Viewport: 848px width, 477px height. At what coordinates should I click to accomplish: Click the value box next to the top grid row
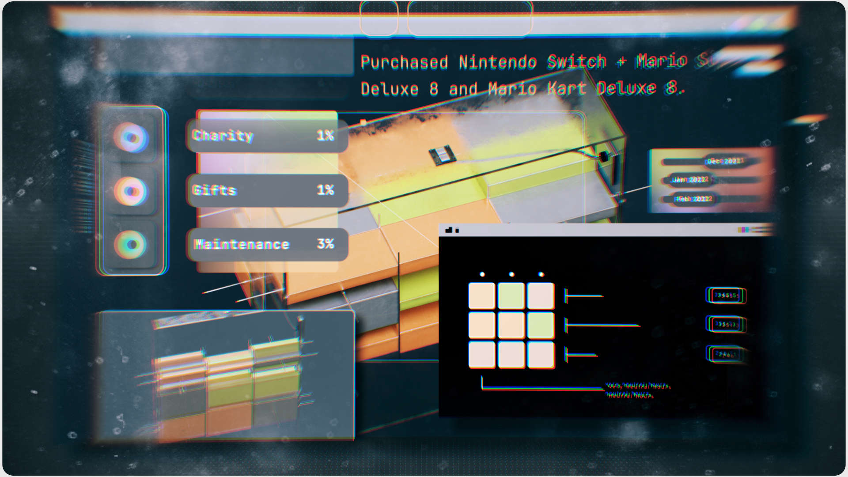[727, 295]
